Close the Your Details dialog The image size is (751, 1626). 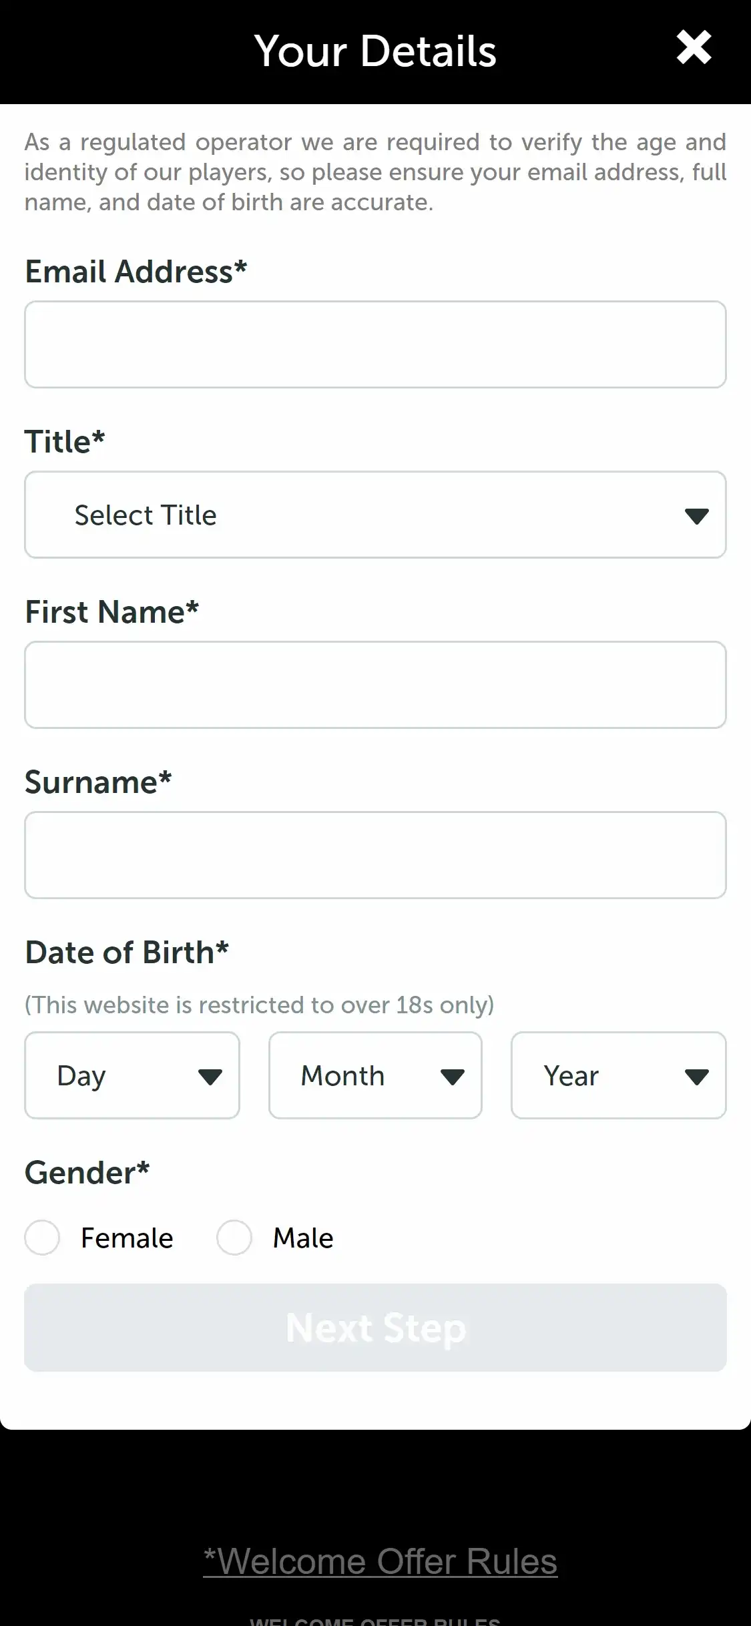click(x=694, y=48)
